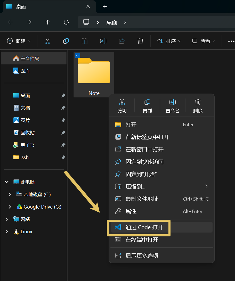Open the 新建 new item button
This screenshot has width=235, height=281.
(19, 41)
